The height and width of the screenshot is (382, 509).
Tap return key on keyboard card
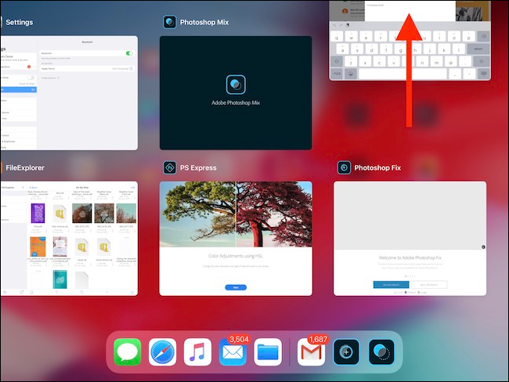(478, 49)
